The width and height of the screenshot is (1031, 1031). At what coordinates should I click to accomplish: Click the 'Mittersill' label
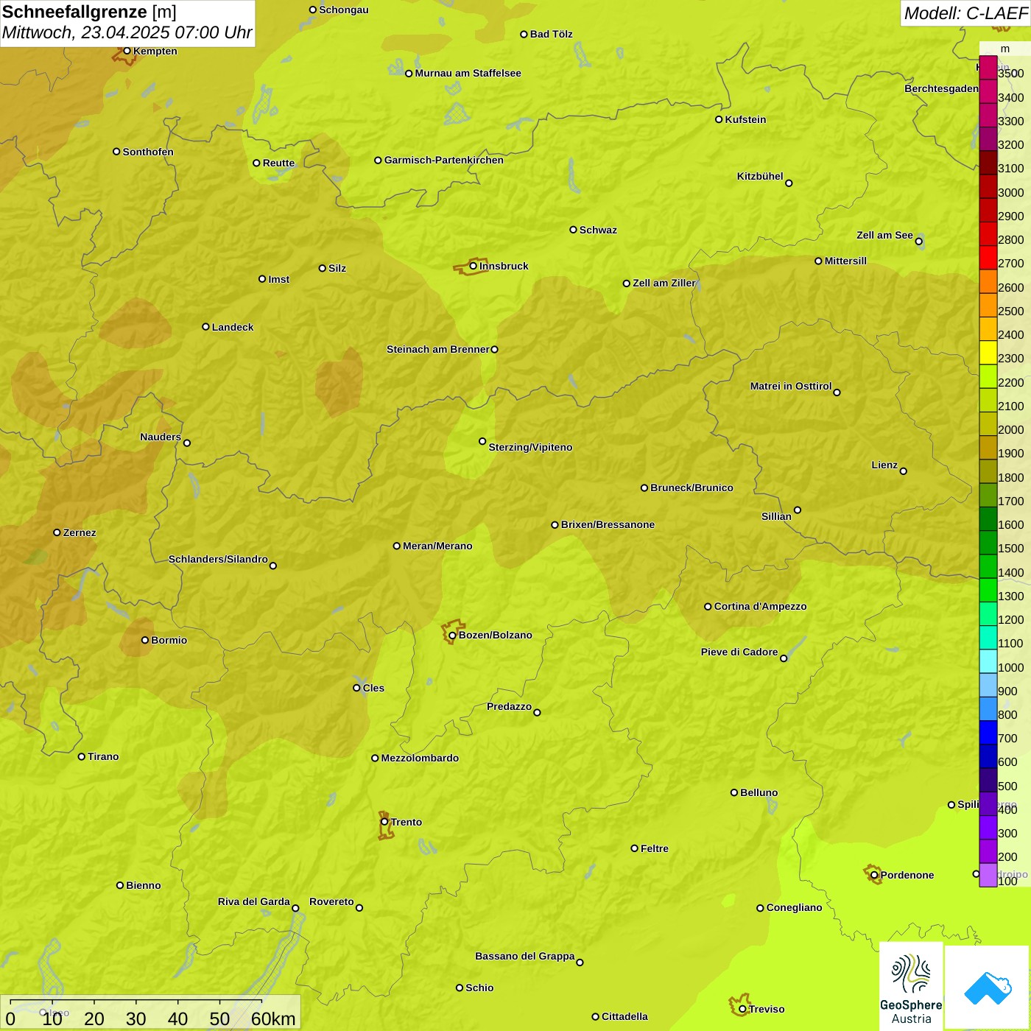pos(845,261)
